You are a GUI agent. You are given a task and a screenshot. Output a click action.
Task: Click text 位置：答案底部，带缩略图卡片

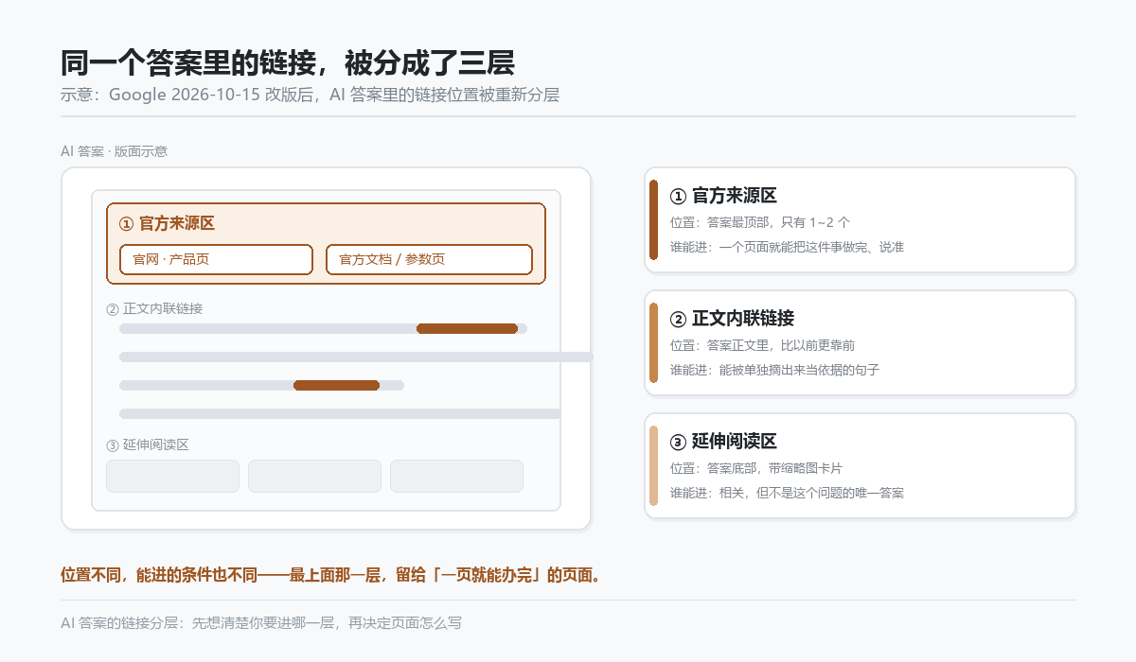coord(755,468)
